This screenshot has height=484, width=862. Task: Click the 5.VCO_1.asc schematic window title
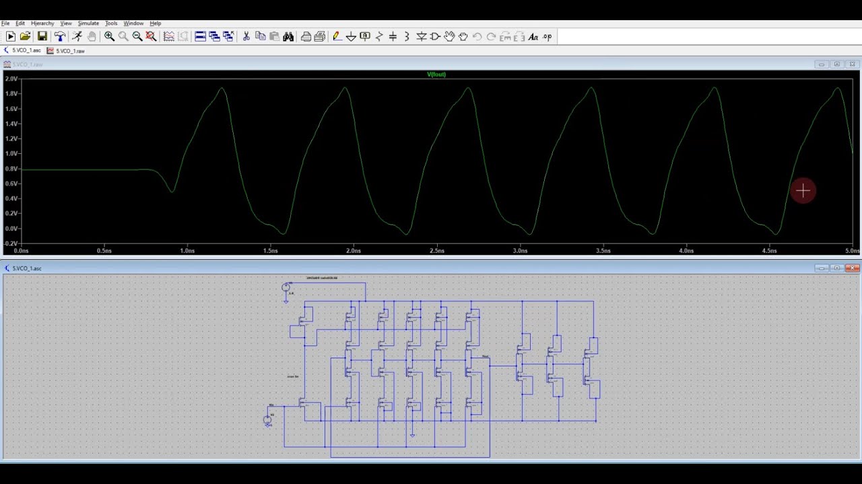[27, 268]
